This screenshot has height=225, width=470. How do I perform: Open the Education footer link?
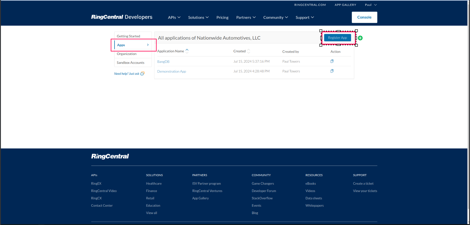[x=153, y=206]
